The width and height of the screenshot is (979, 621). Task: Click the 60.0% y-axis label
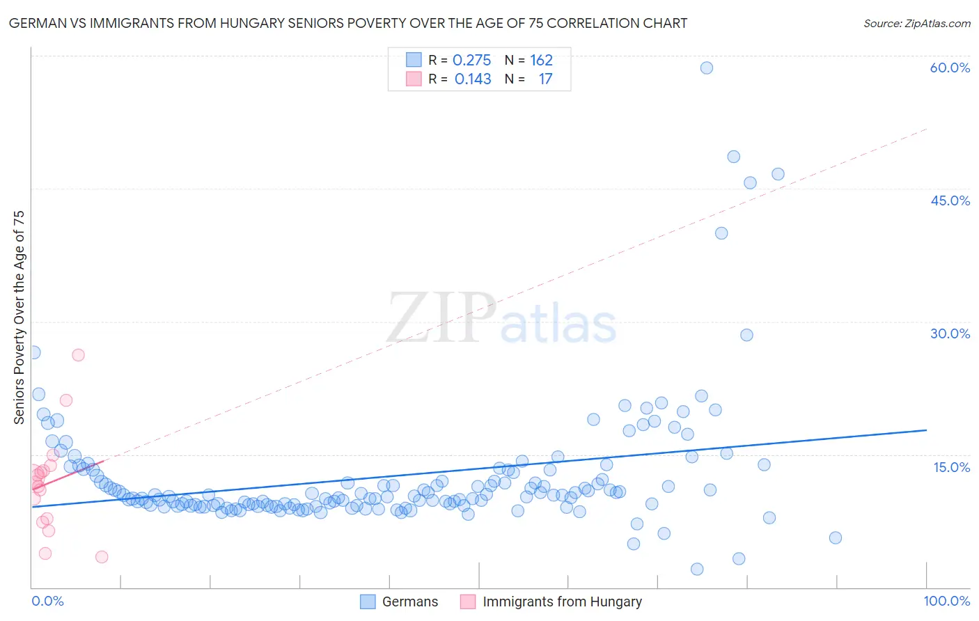[x=950, y=68]
